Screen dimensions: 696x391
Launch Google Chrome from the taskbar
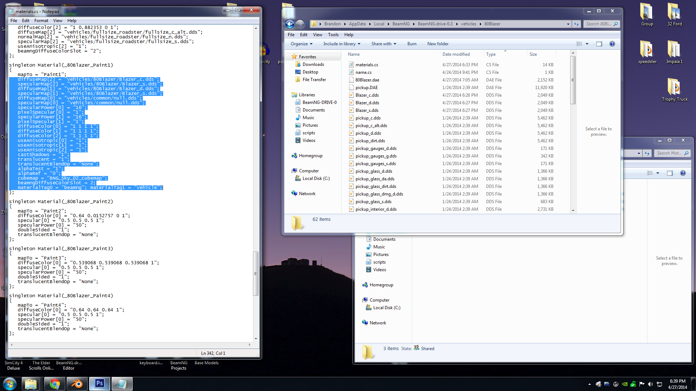pyautogui.click(x=55, y=384)
